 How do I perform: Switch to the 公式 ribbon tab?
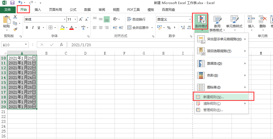(x=73, y=10)
